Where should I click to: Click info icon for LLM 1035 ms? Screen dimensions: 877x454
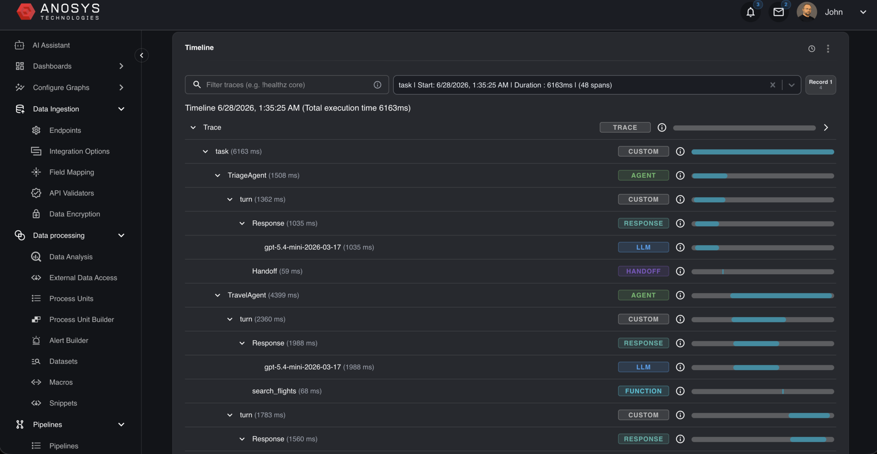point(680,247)
